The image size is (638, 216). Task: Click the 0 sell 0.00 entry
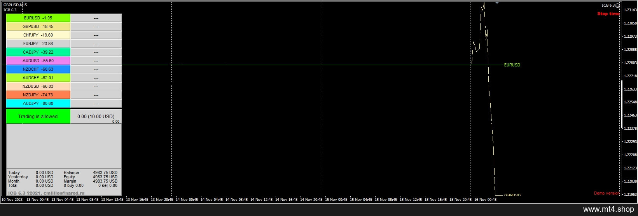(108, 185)
